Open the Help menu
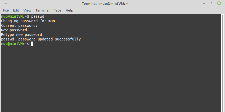The image size is (225, 112). click(69, 10)
